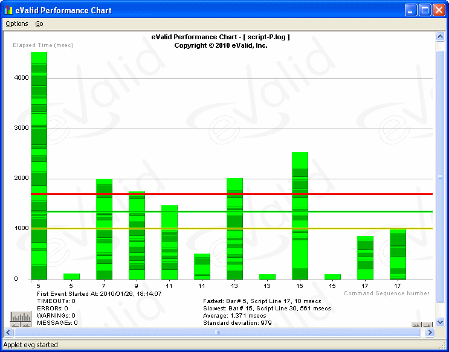Minimize the eValid Performance Chart window

click(x=411, y=10)
